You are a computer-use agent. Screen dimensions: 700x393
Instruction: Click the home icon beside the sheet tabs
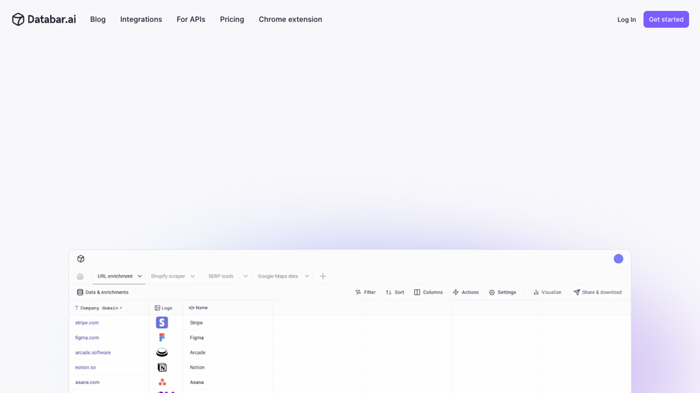pyautogui.click(x=80, y=276)
